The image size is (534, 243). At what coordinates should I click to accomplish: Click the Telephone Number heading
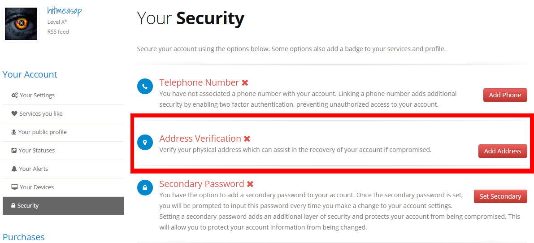click(199, 82)
